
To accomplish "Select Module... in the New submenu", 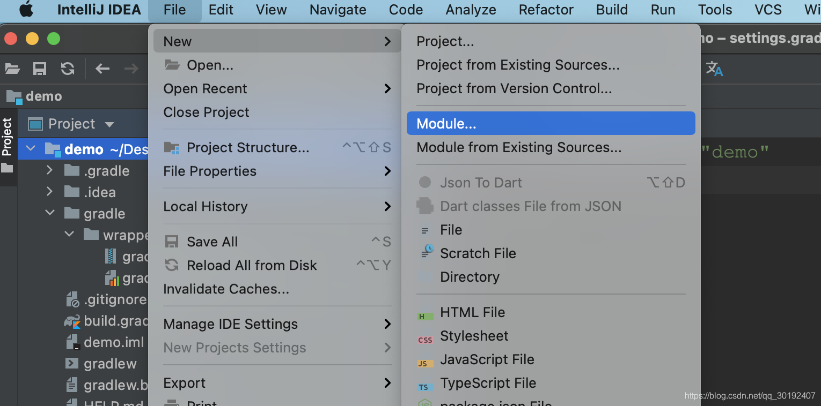I will [x=551, y=123].
